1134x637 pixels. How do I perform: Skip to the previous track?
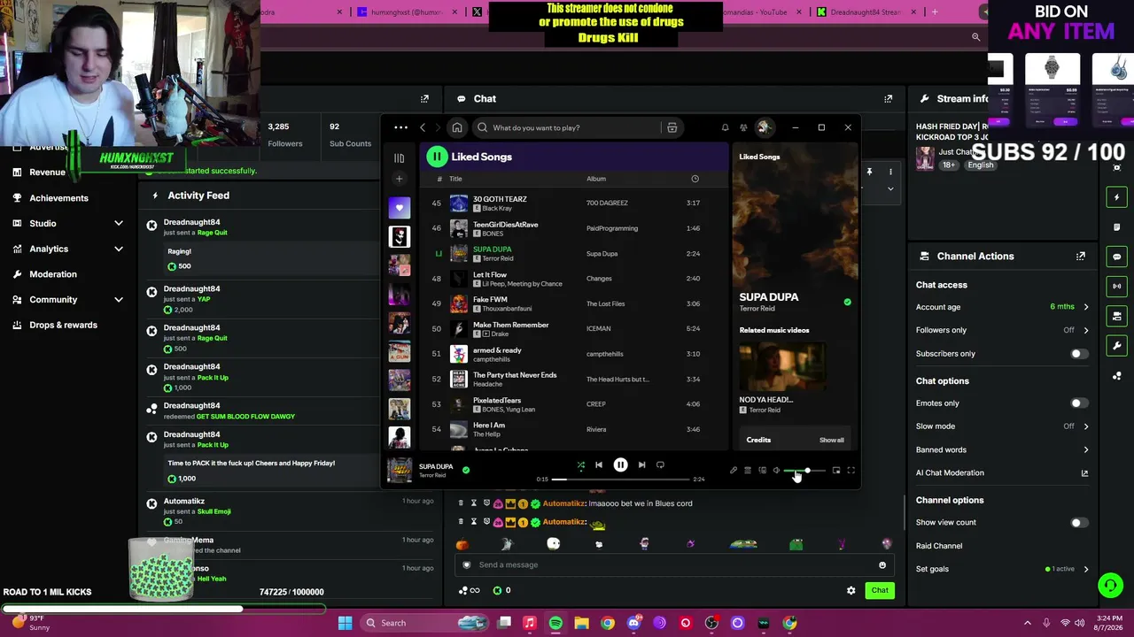[x=599, y=464]
